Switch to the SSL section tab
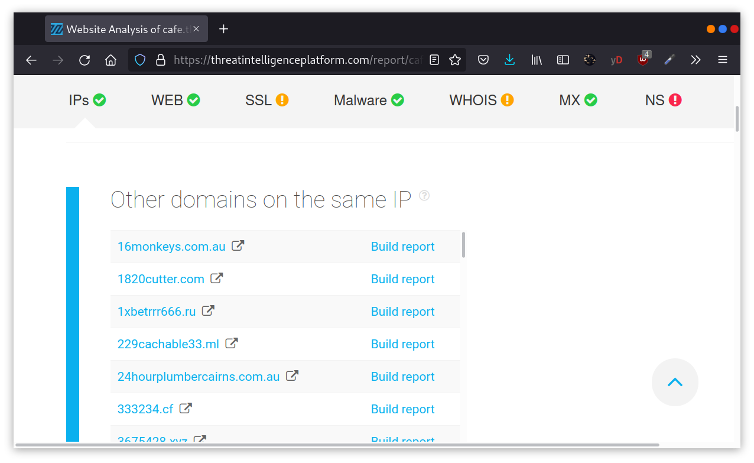754x463 pixels. 267,100
